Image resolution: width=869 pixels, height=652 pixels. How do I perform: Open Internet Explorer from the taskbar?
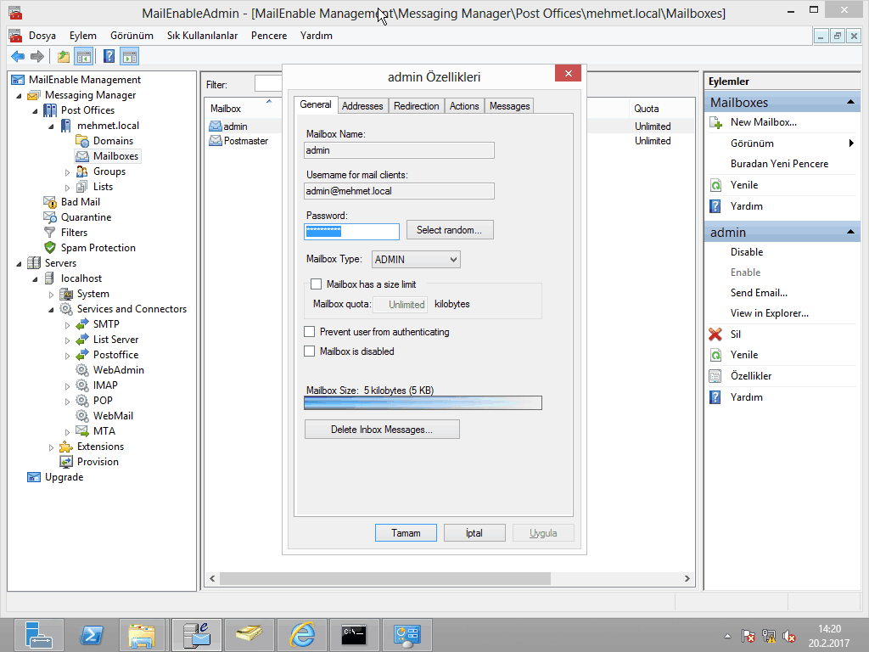(x=301, y=634)
